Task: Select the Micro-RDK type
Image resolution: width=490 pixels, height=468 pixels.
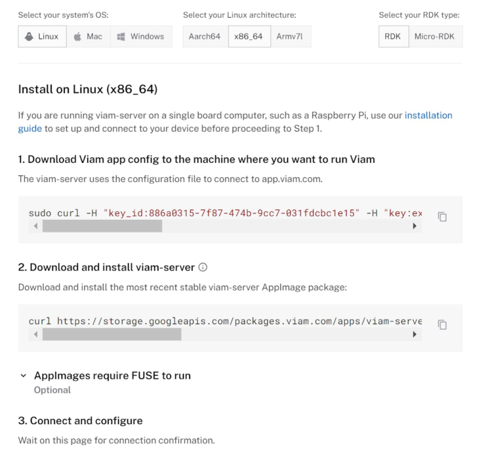Action: (435, 37)
